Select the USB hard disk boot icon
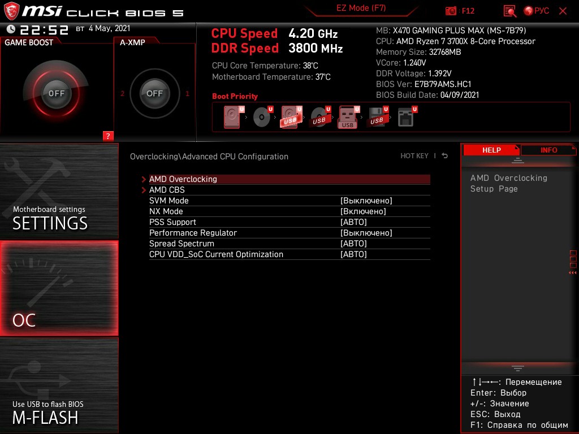579x434 pixels. click(x=291, y=117)
